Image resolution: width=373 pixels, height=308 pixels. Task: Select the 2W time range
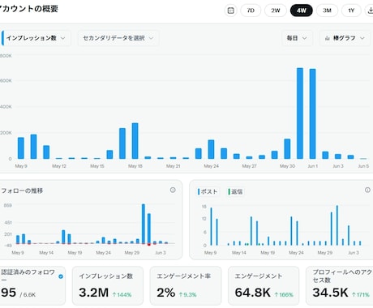[x=276, y=11]
